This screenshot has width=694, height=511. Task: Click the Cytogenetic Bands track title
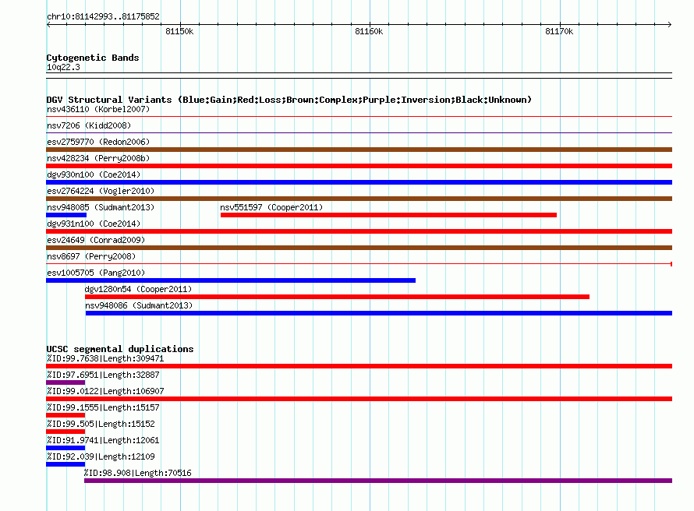[x=93, y=58]
